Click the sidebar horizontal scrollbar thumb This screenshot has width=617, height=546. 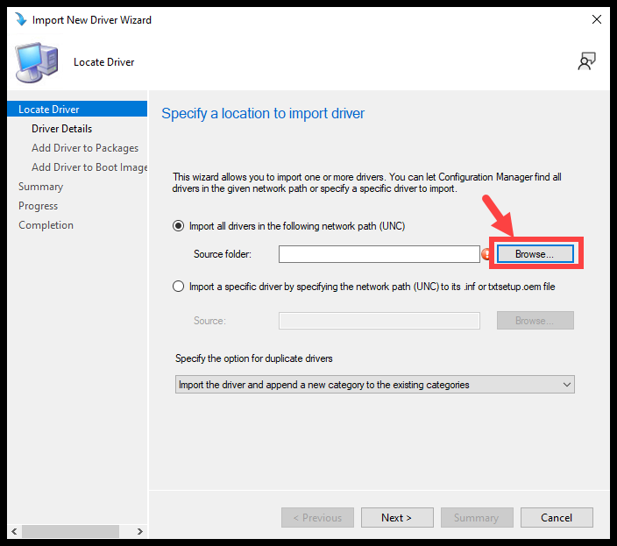tap(70, 531)
